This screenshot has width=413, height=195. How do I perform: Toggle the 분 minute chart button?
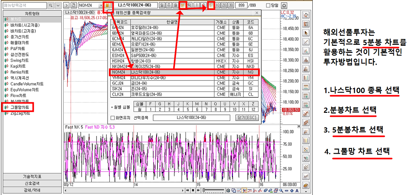tap(183, 5)
